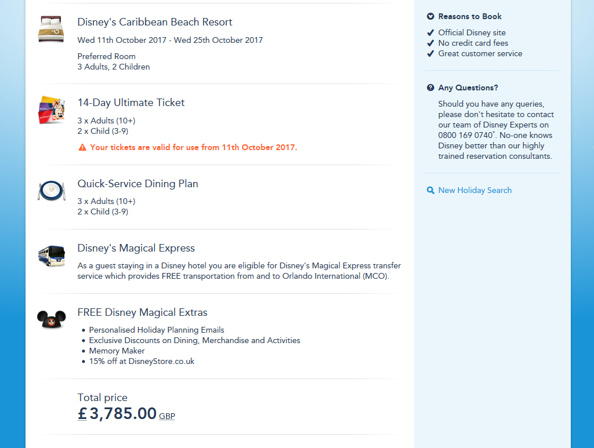Open the New Holiday Search link
Image resolution: width=594 pixels, height=448 pixels.
tap(475, 190)
